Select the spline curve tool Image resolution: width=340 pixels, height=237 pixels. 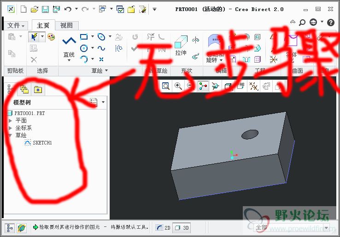click(101, 48)
